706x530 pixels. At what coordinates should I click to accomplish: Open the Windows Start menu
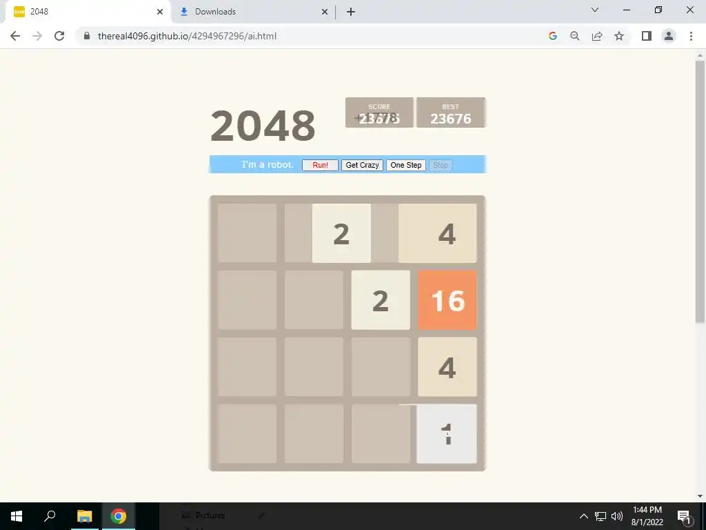click(x=17, y=516)
